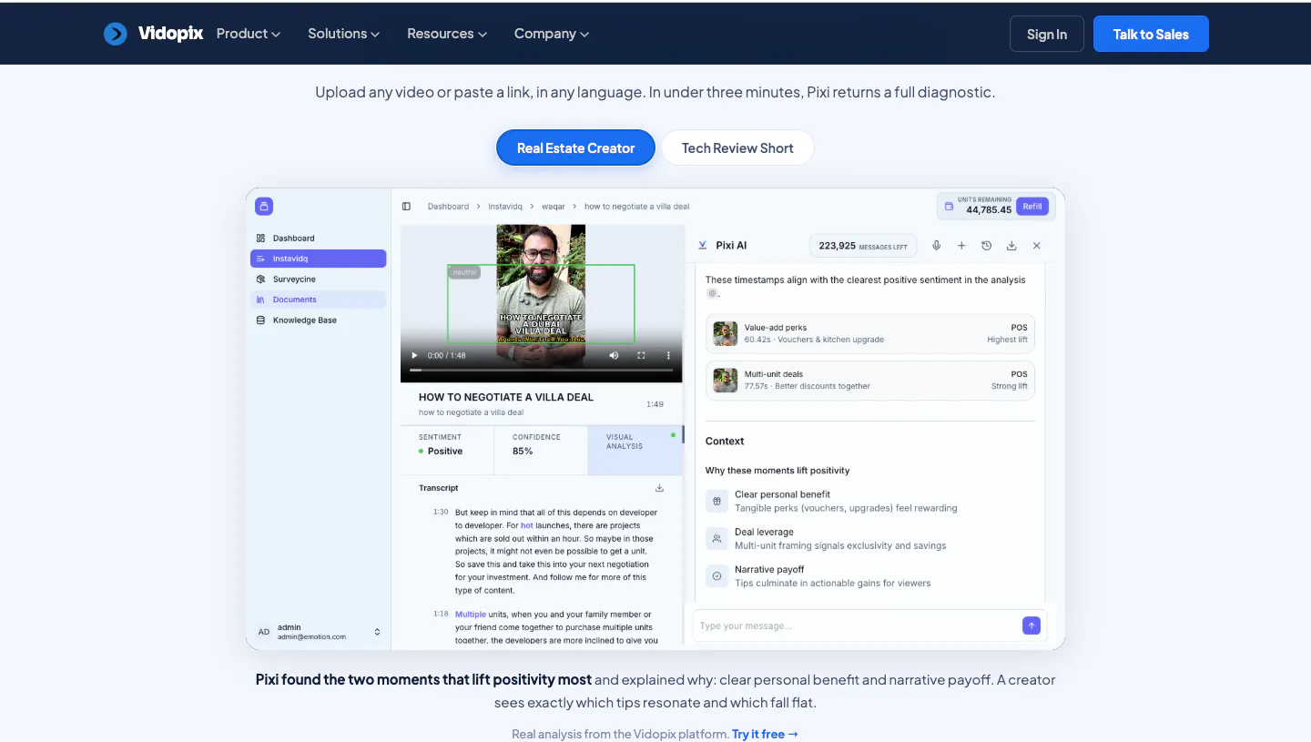Click the wallet icon beside Units Remaining
1311x742 pixels.
[x=949, y=207]
